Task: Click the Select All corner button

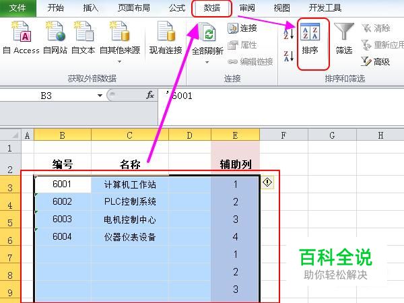Action: [10, 135]
